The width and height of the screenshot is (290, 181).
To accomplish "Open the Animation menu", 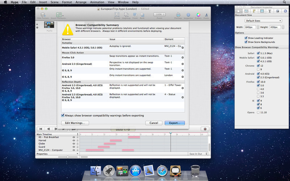I will pyautogui.click(x=97, y=2).
